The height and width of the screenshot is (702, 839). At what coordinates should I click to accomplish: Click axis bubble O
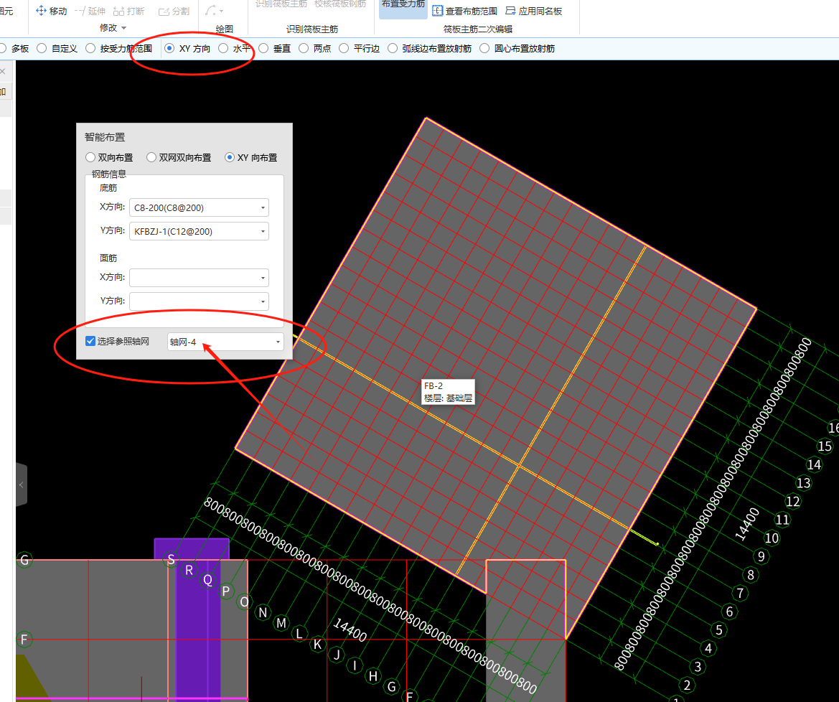click(245, 602)
